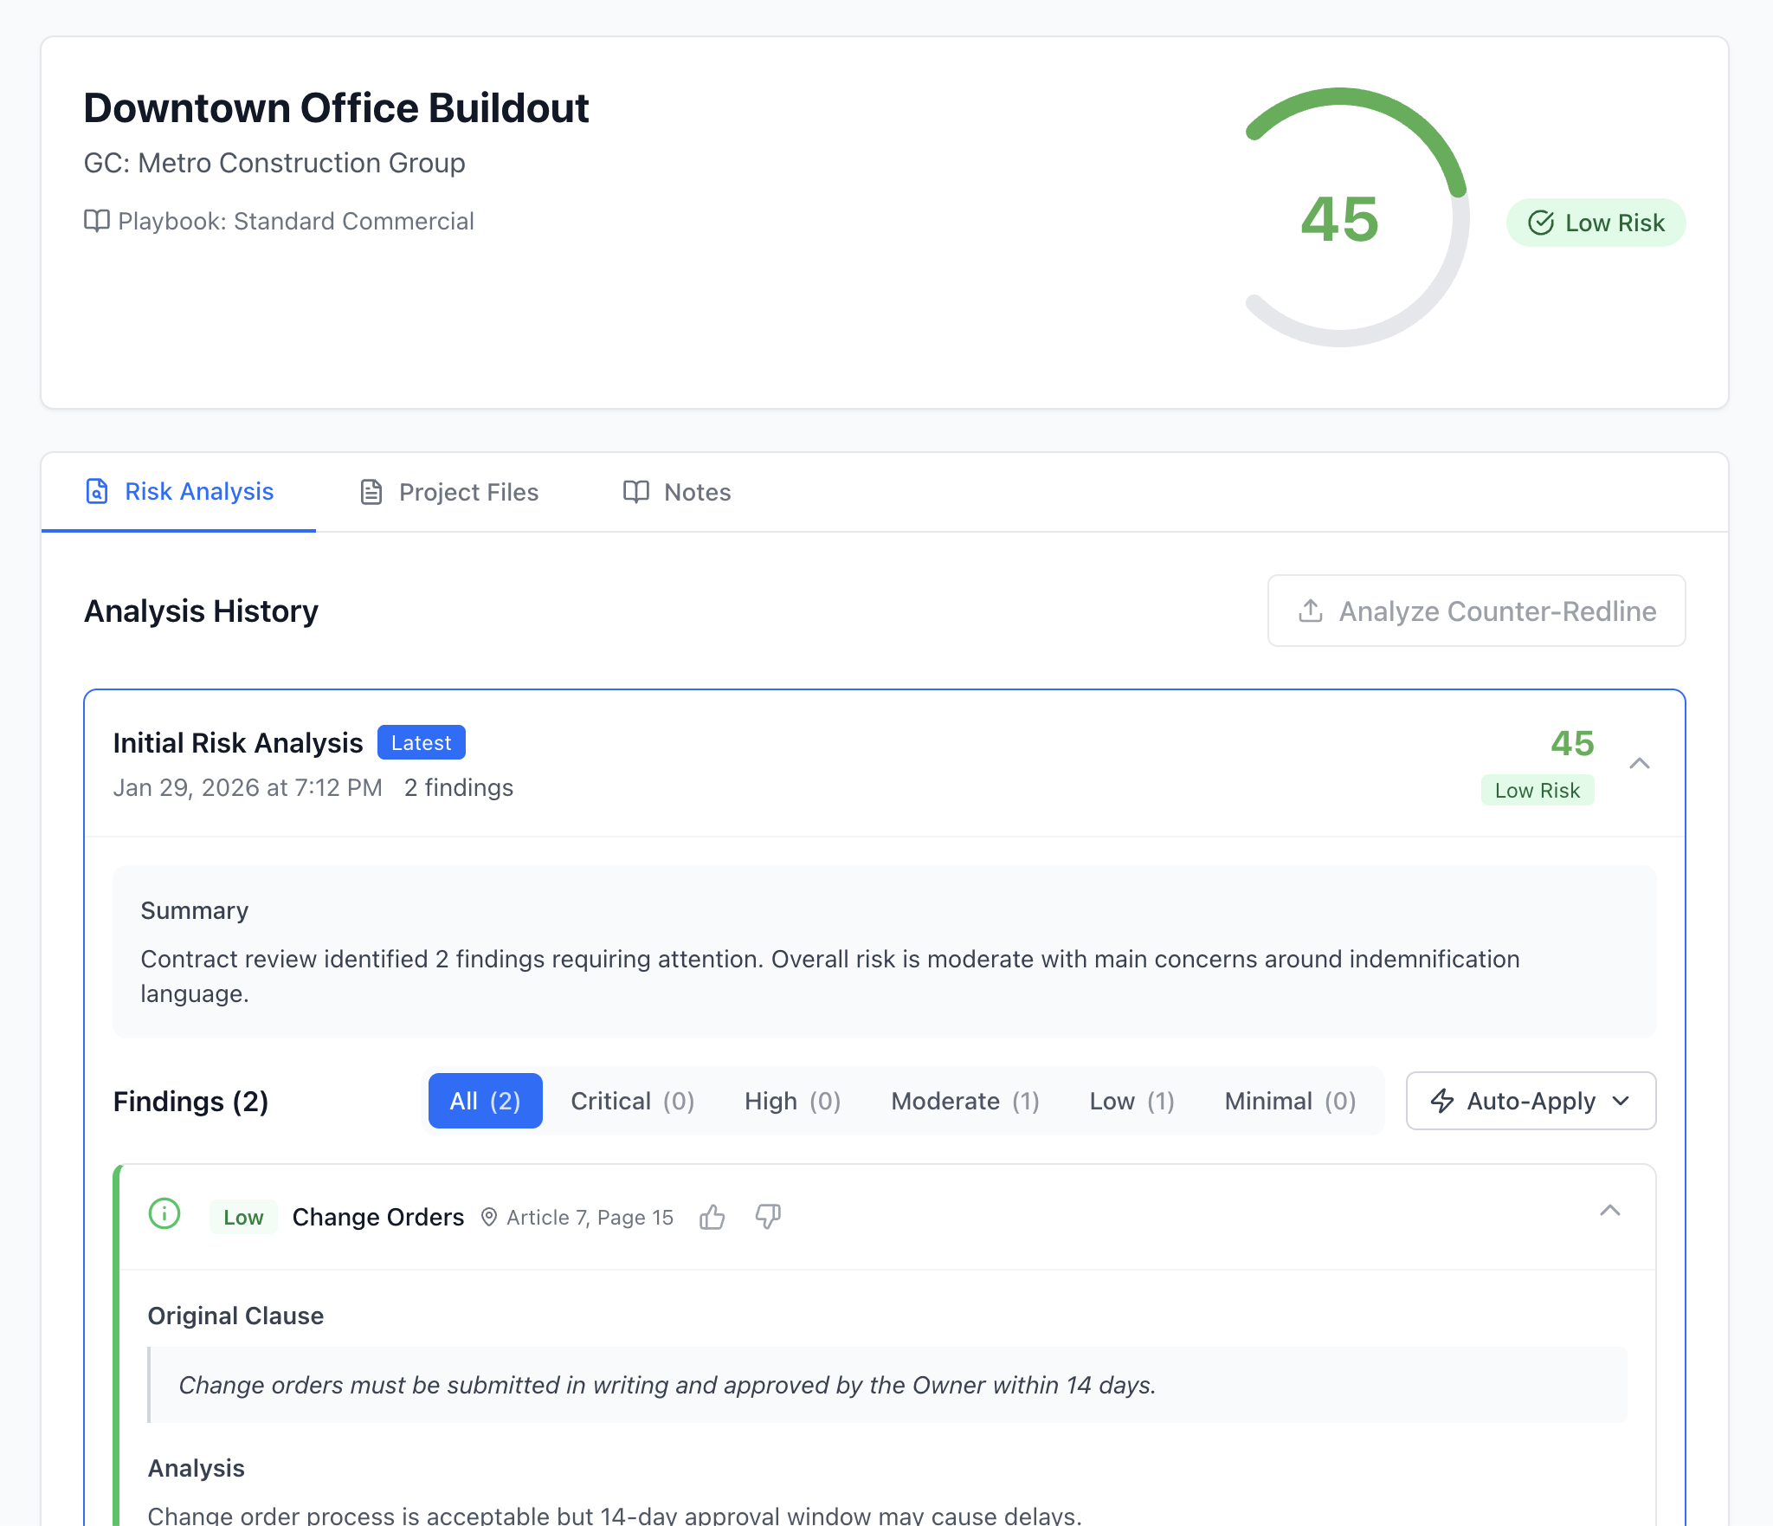The width and height of the screenshot is (1773, 1526).
Task: Click the Original Clause quoted text
Action: pos(667,1385)
